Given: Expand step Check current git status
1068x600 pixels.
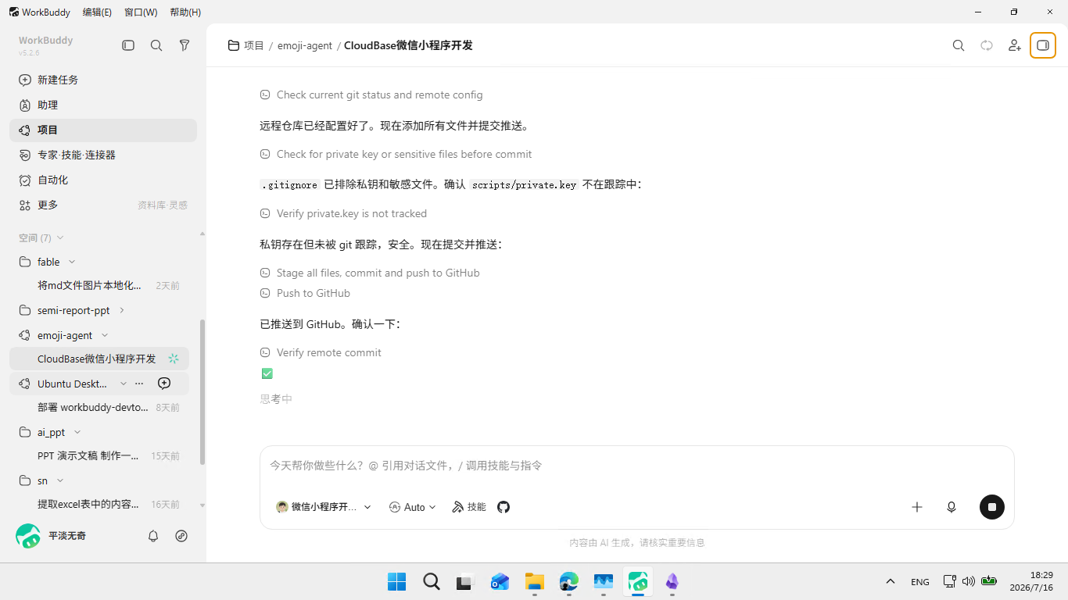Looking at the screenshot, I should click(371, 95).
